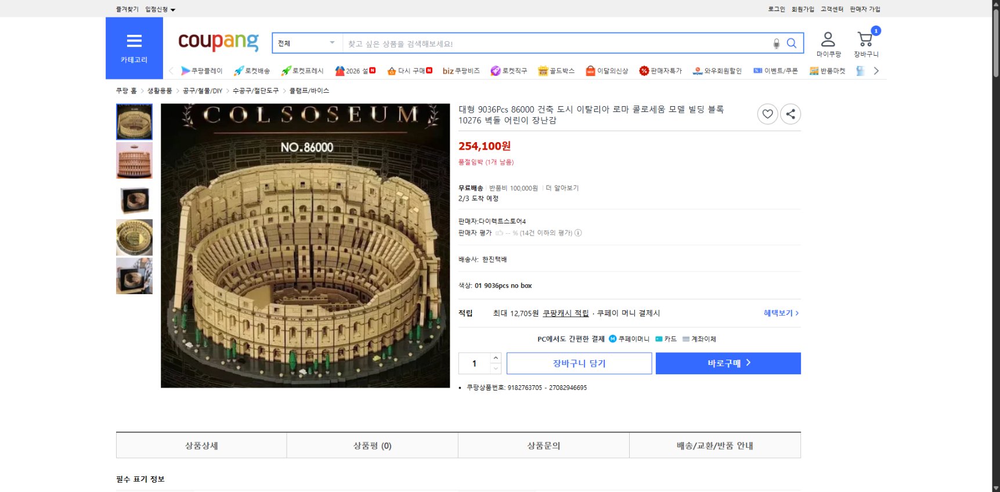The width and height of the screenshot is (1000, 492).
Task: Click the 바로구매 buy now button
Action: [728, 363]
